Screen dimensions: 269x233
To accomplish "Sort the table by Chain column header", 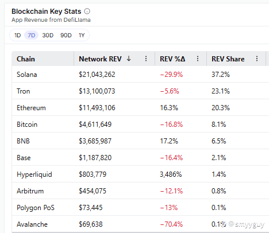I will click(26, 59).
